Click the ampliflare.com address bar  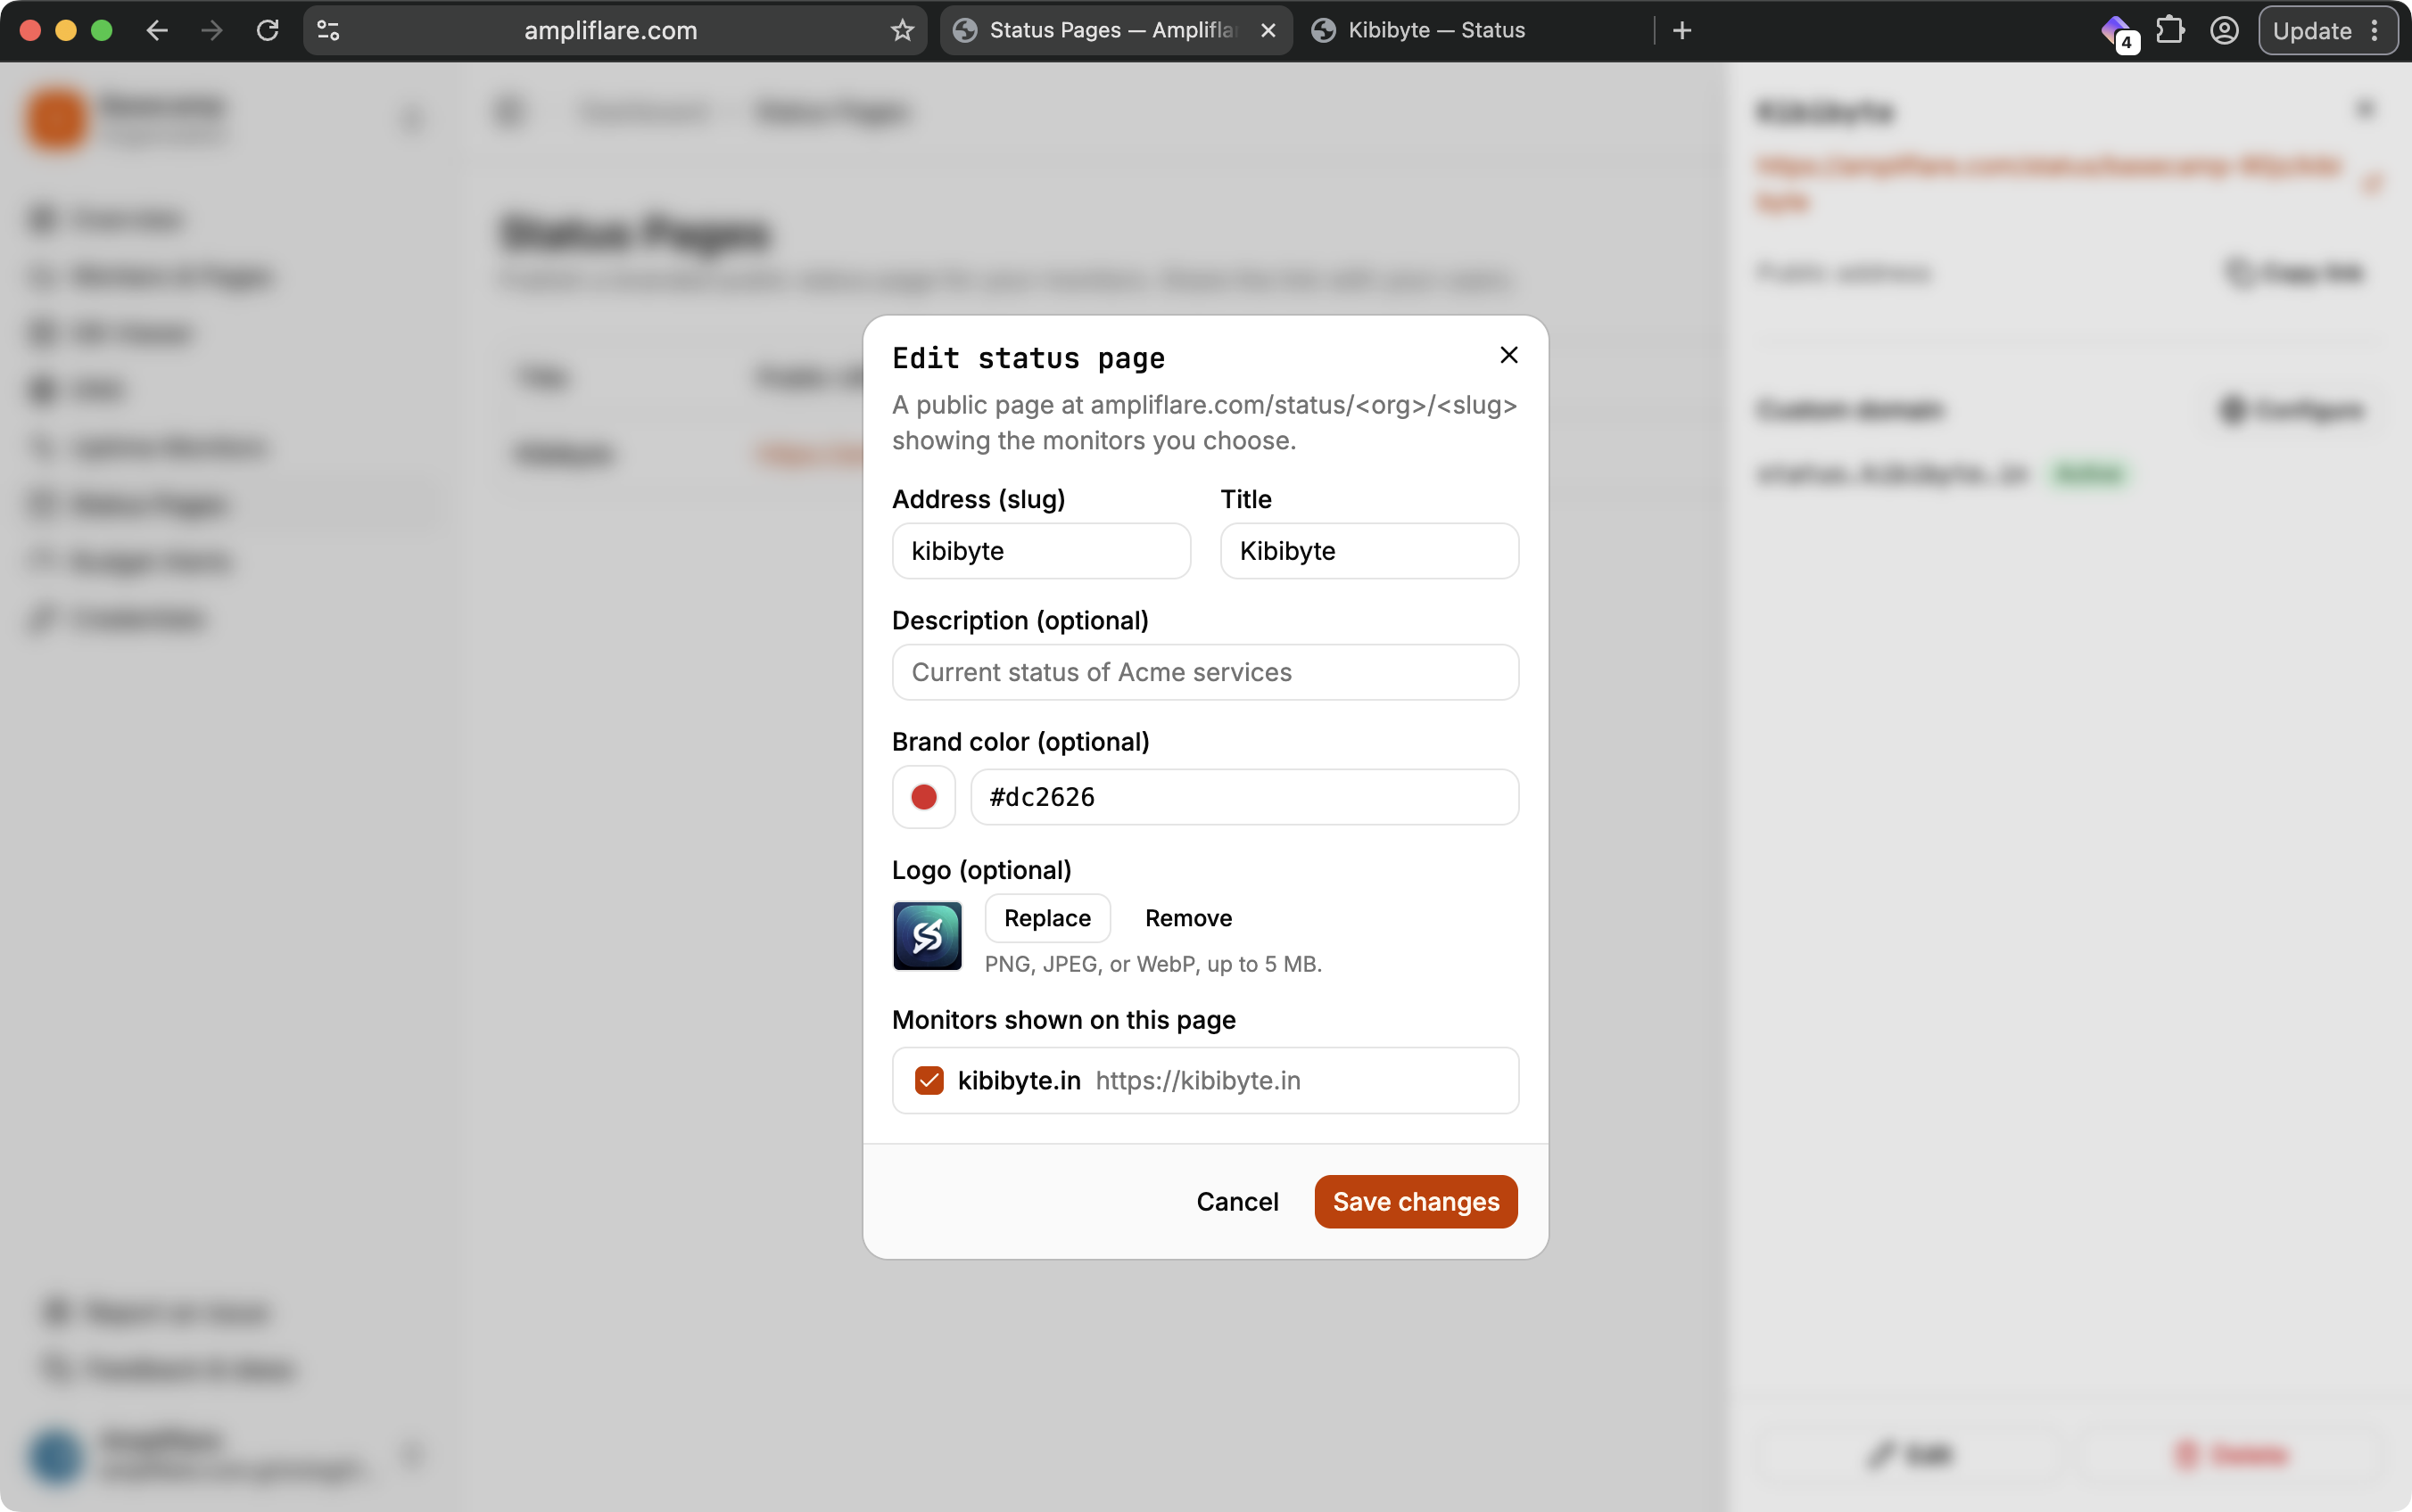[x=610, y=30]
